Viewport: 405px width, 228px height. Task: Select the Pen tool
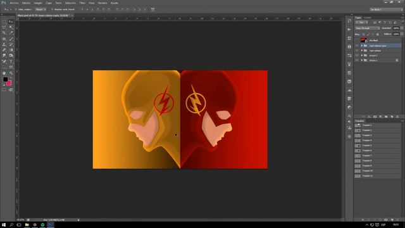[4, 61]
